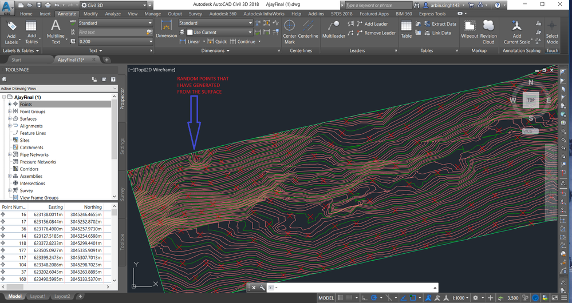Expand the Pipe Networks node
Screen dimensions: 572x303
[10, 154]
